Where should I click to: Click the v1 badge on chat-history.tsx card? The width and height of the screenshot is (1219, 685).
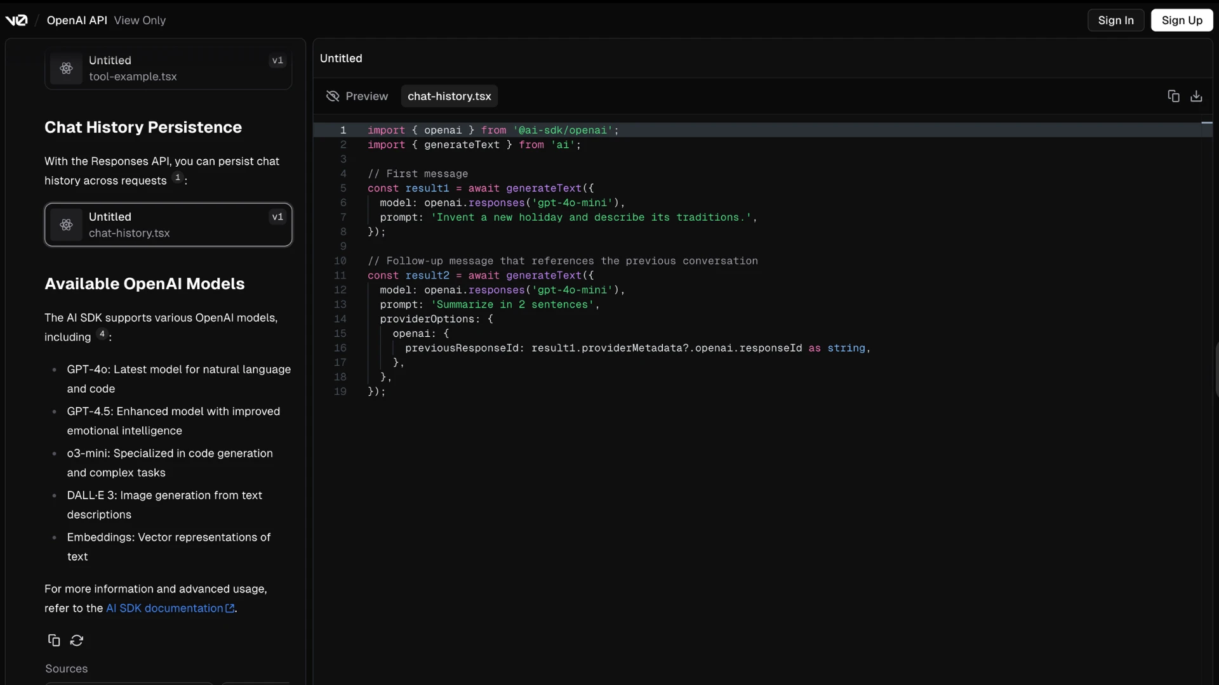[x=277, y=217]
